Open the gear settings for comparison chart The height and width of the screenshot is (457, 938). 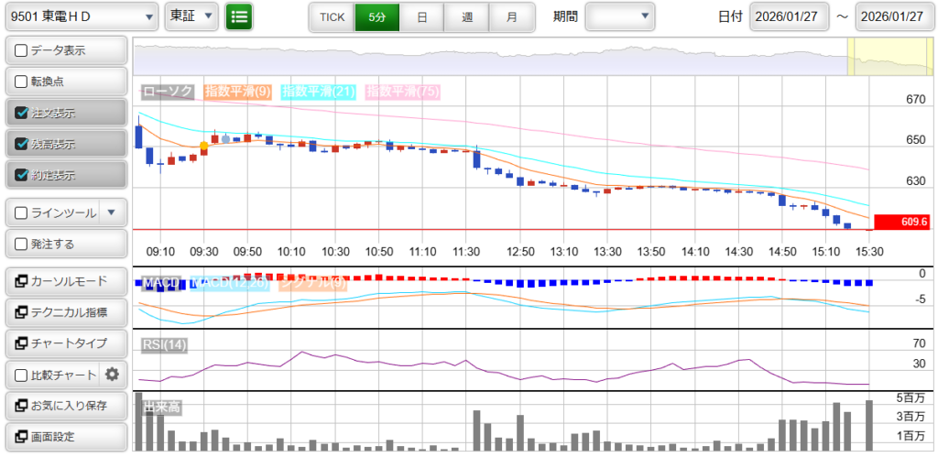tap(113, 374)
